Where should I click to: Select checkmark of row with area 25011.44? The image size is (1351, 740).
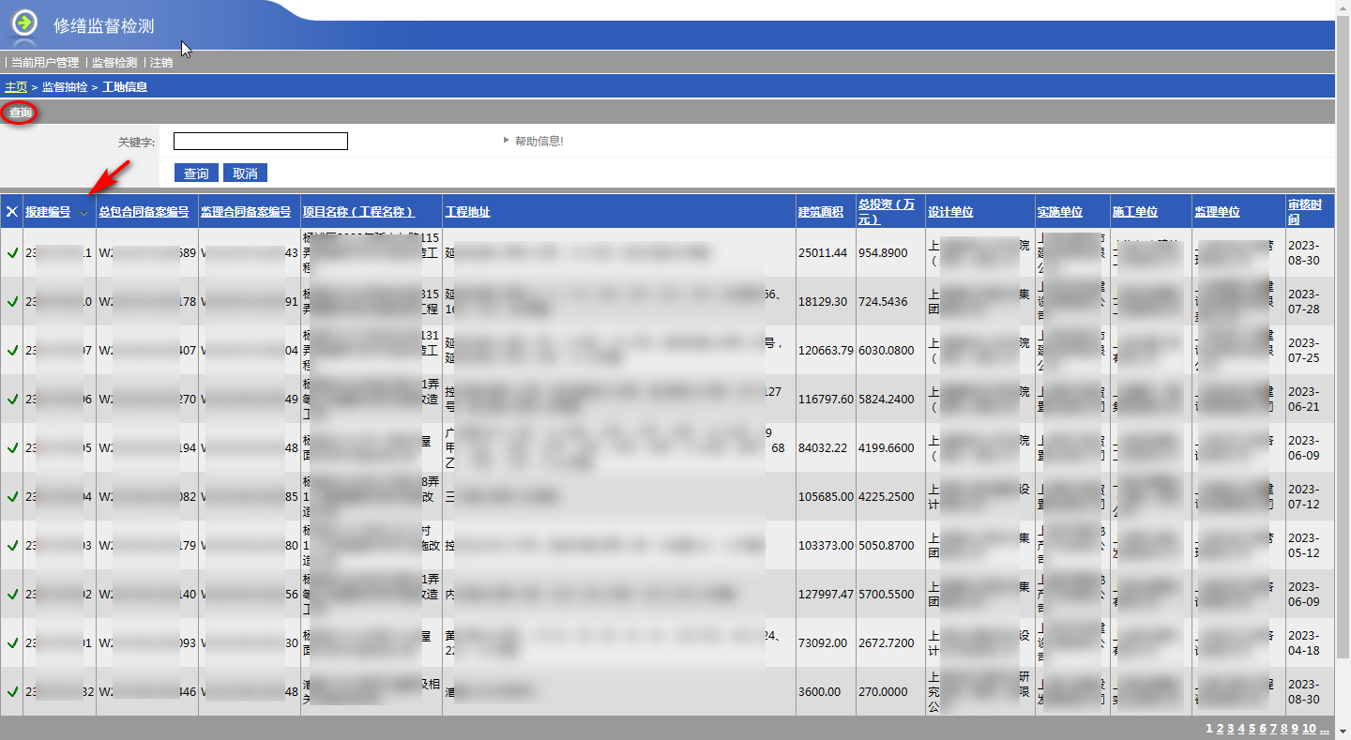coord(12,253)
